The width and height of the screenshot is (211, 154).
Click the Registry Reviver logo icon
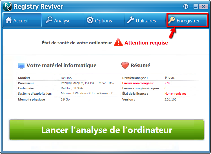[x=7, y=6]
